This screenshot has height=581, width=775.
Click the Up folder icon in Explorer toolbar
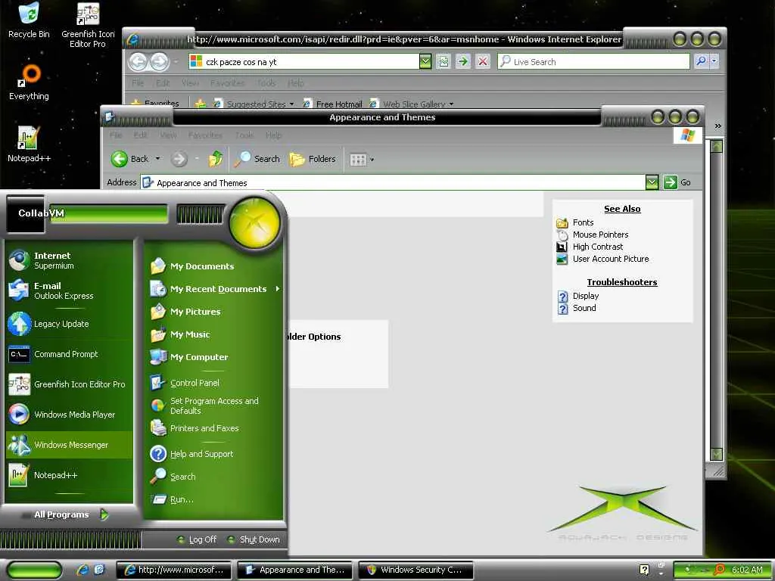(x=216, y=159)
